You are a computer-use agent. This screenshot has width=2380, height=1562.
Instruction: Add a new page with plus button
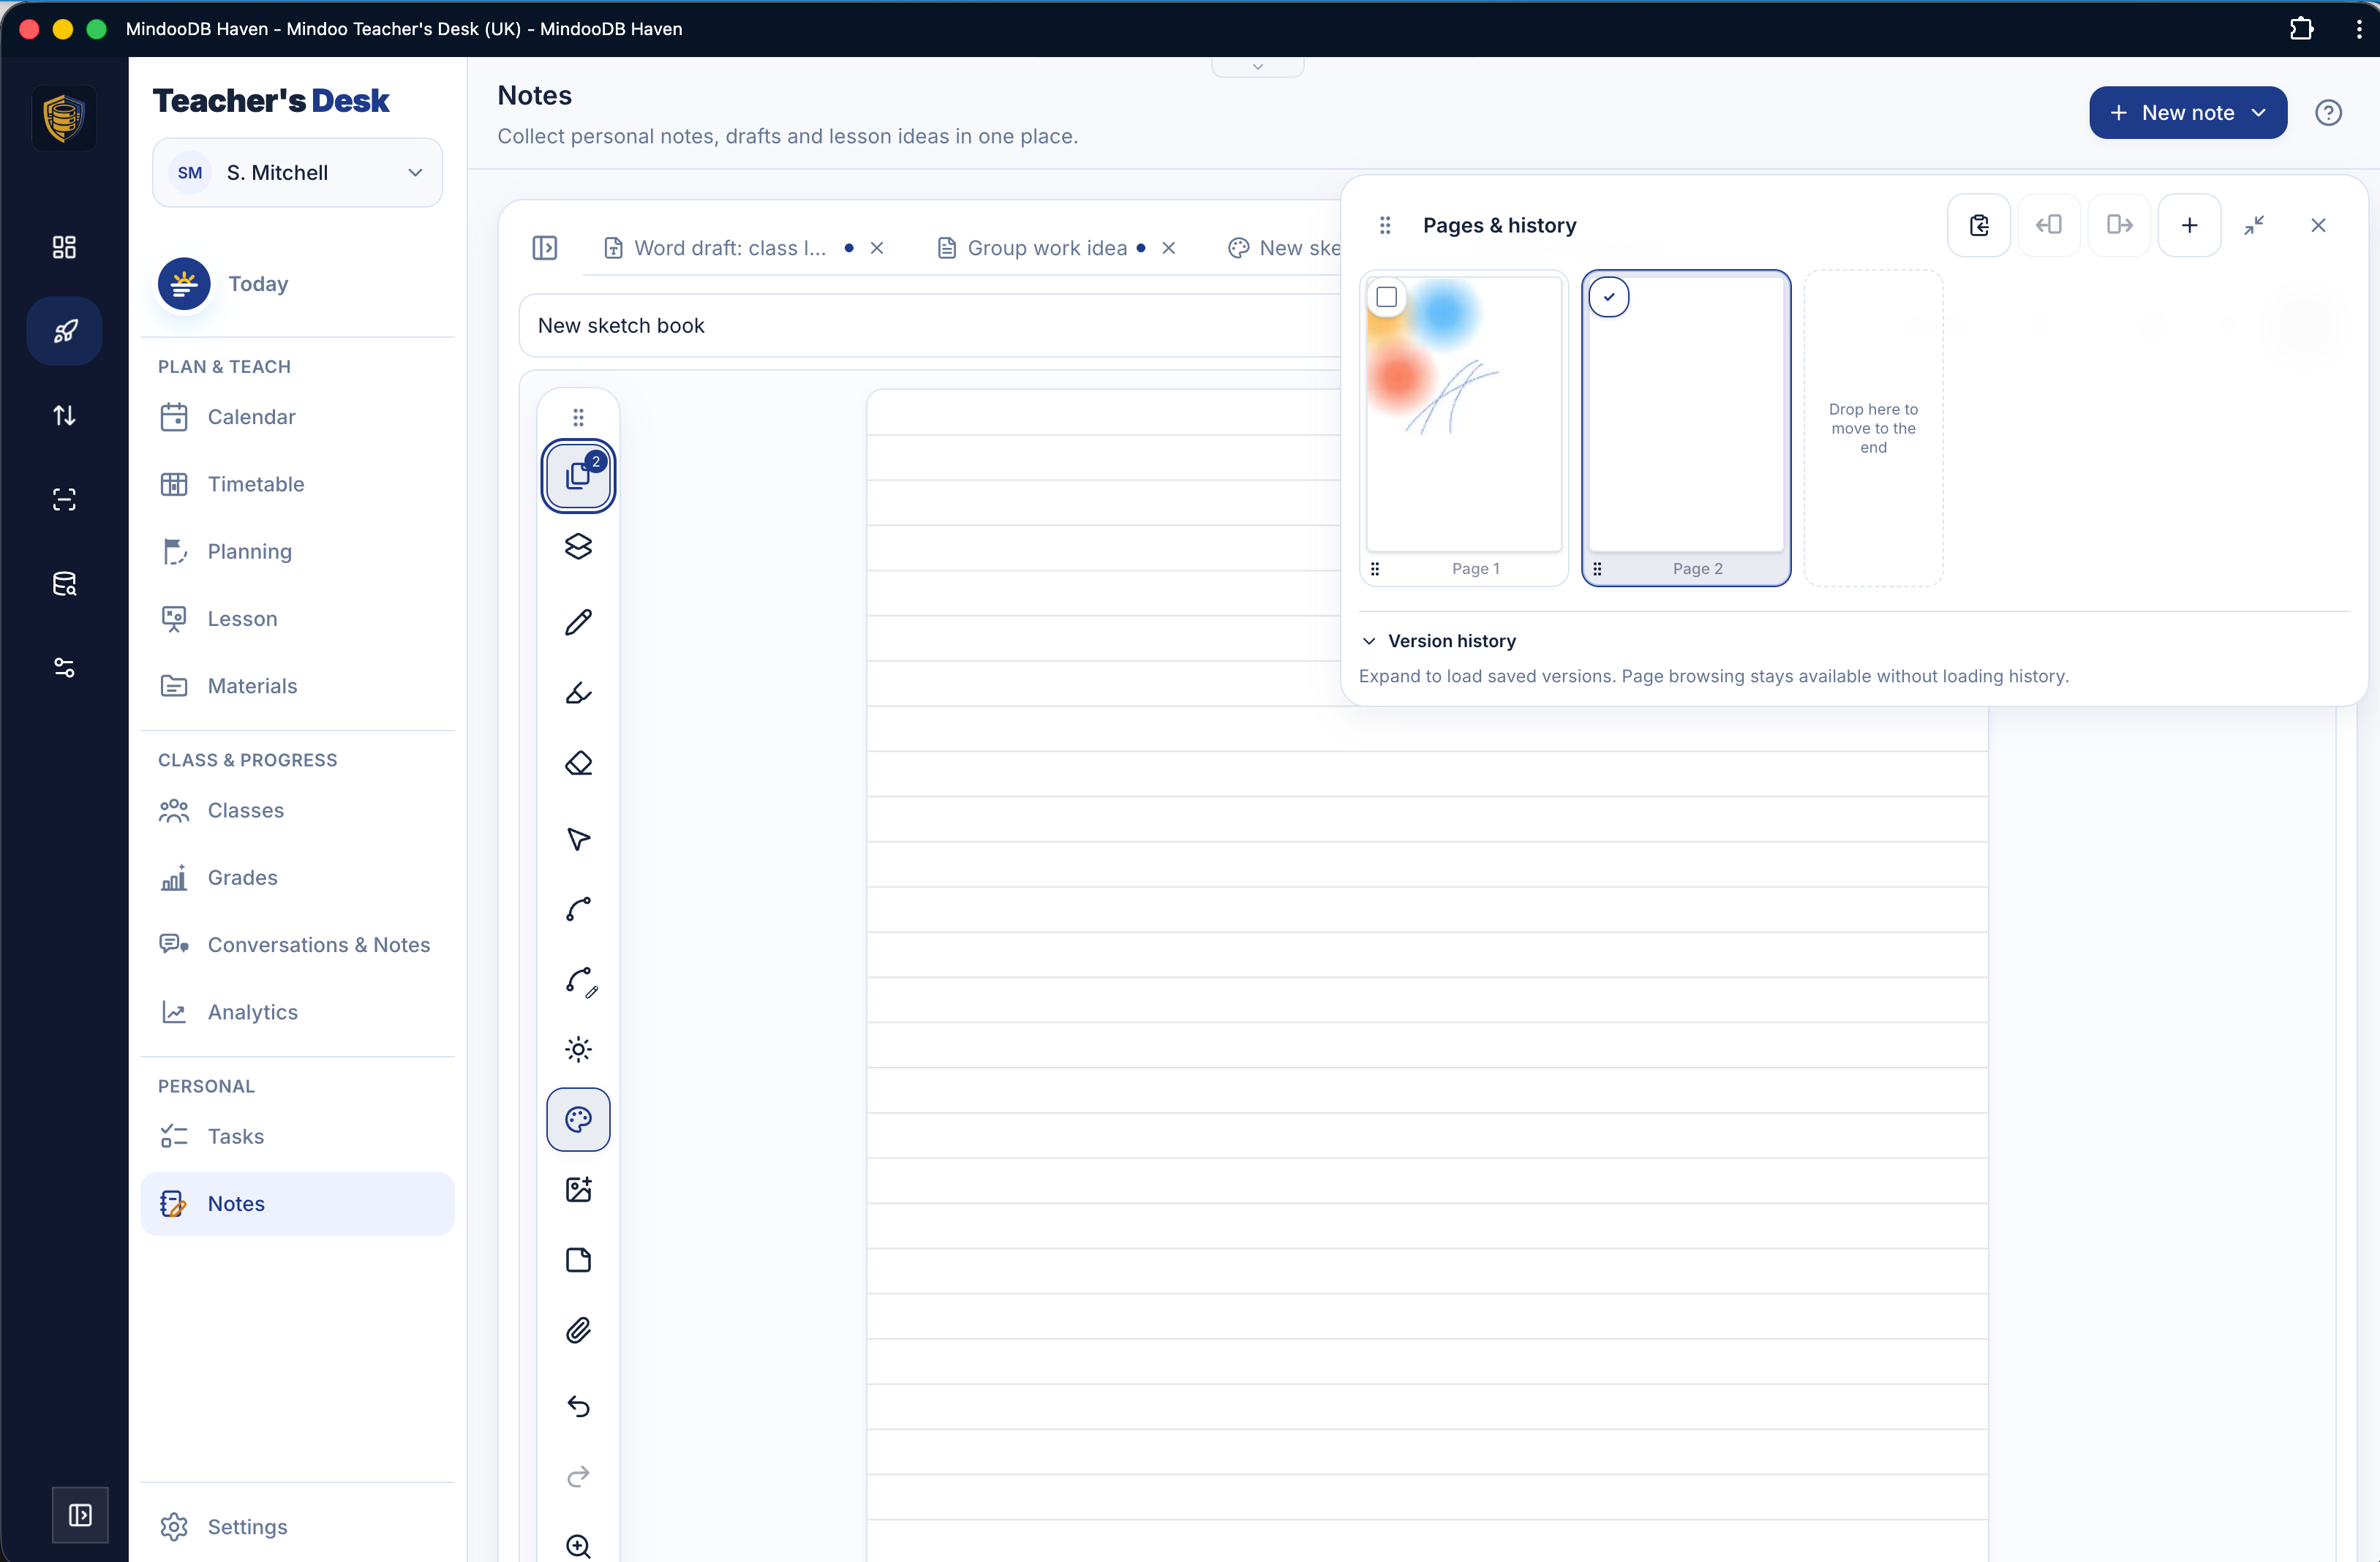click(2189, 225)
